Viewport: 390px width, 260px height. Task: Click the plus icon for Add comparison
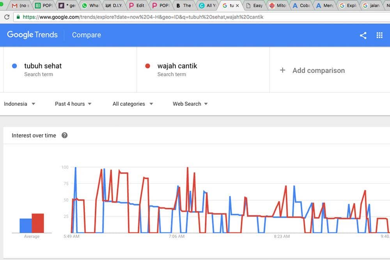(x=283, y=70)
